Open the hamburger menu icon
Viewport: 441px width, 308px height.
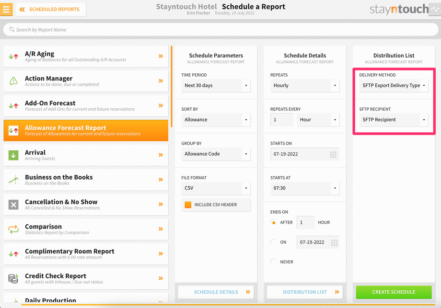pyautogui.click(x=6, y=9)
